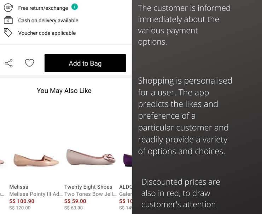Open Melissa Pointy III product title

(36, 194)
